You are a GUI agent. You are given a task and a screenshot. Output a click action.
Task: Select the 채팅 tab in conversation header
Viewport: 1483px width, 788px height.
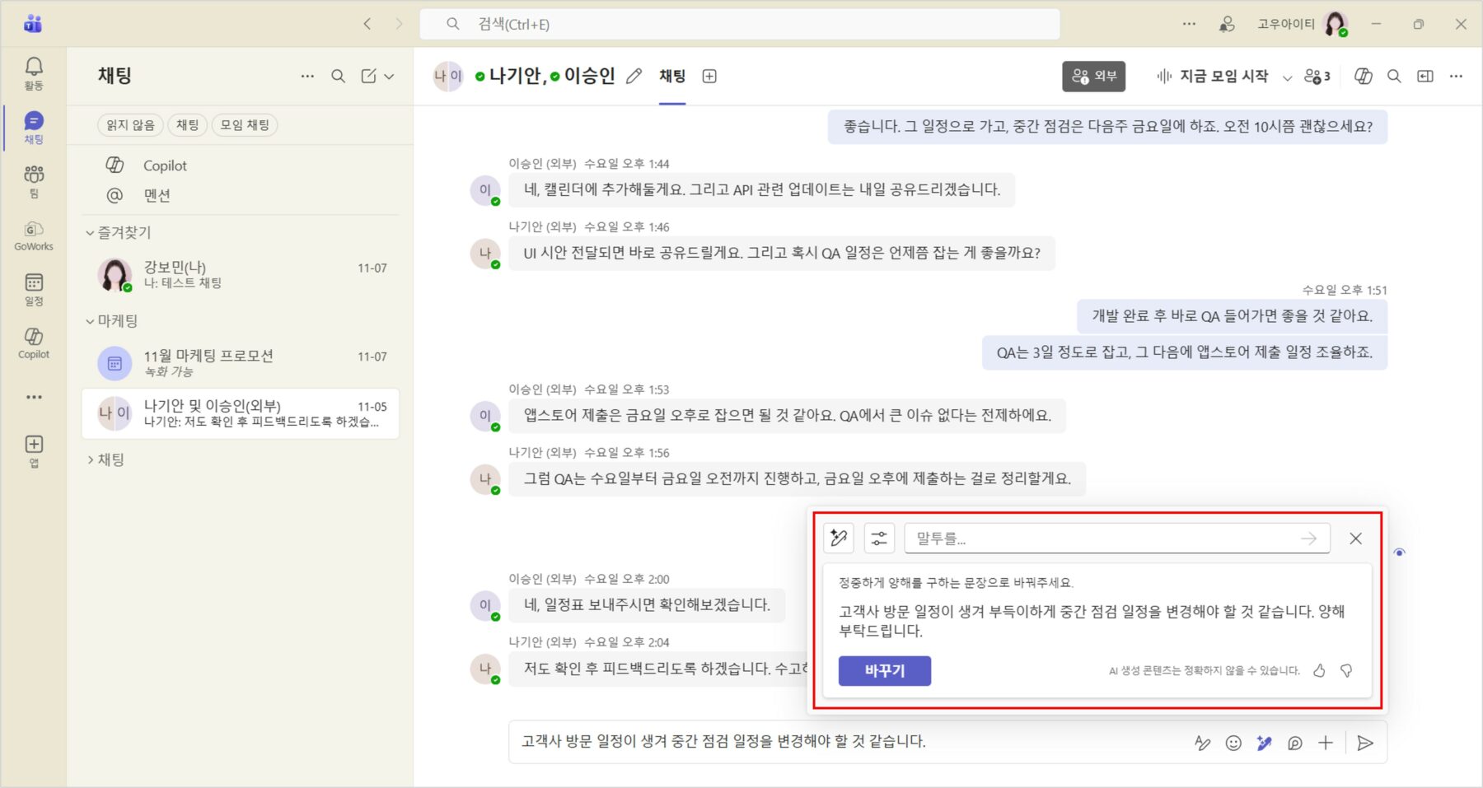[x=672, y=77]
